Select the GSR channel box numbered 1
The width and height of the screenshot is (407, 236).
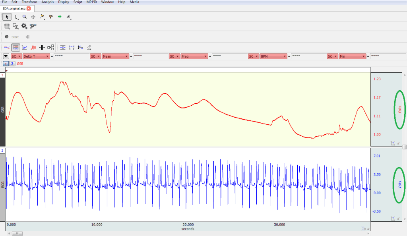click(x=2, y=75)
